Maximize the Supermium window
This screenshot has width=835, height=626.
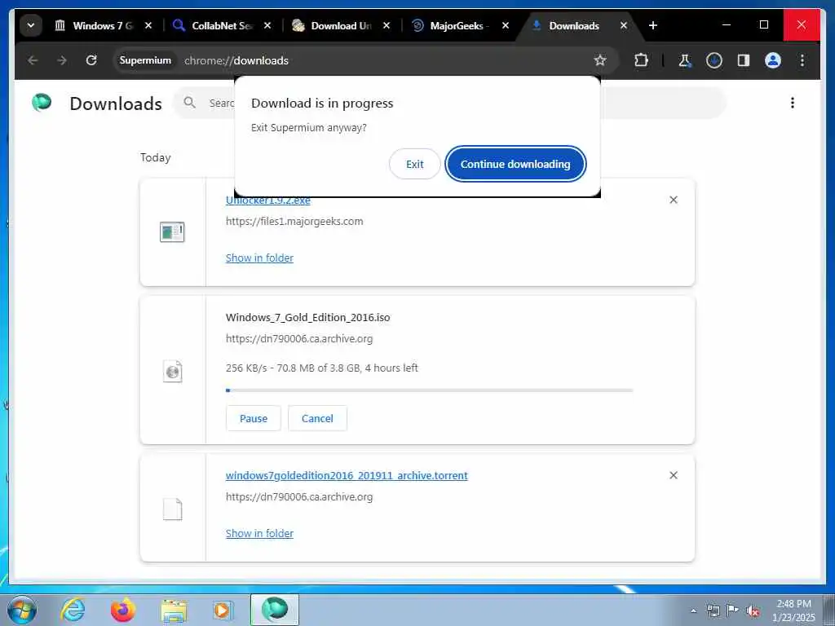(x=763, y=25)
